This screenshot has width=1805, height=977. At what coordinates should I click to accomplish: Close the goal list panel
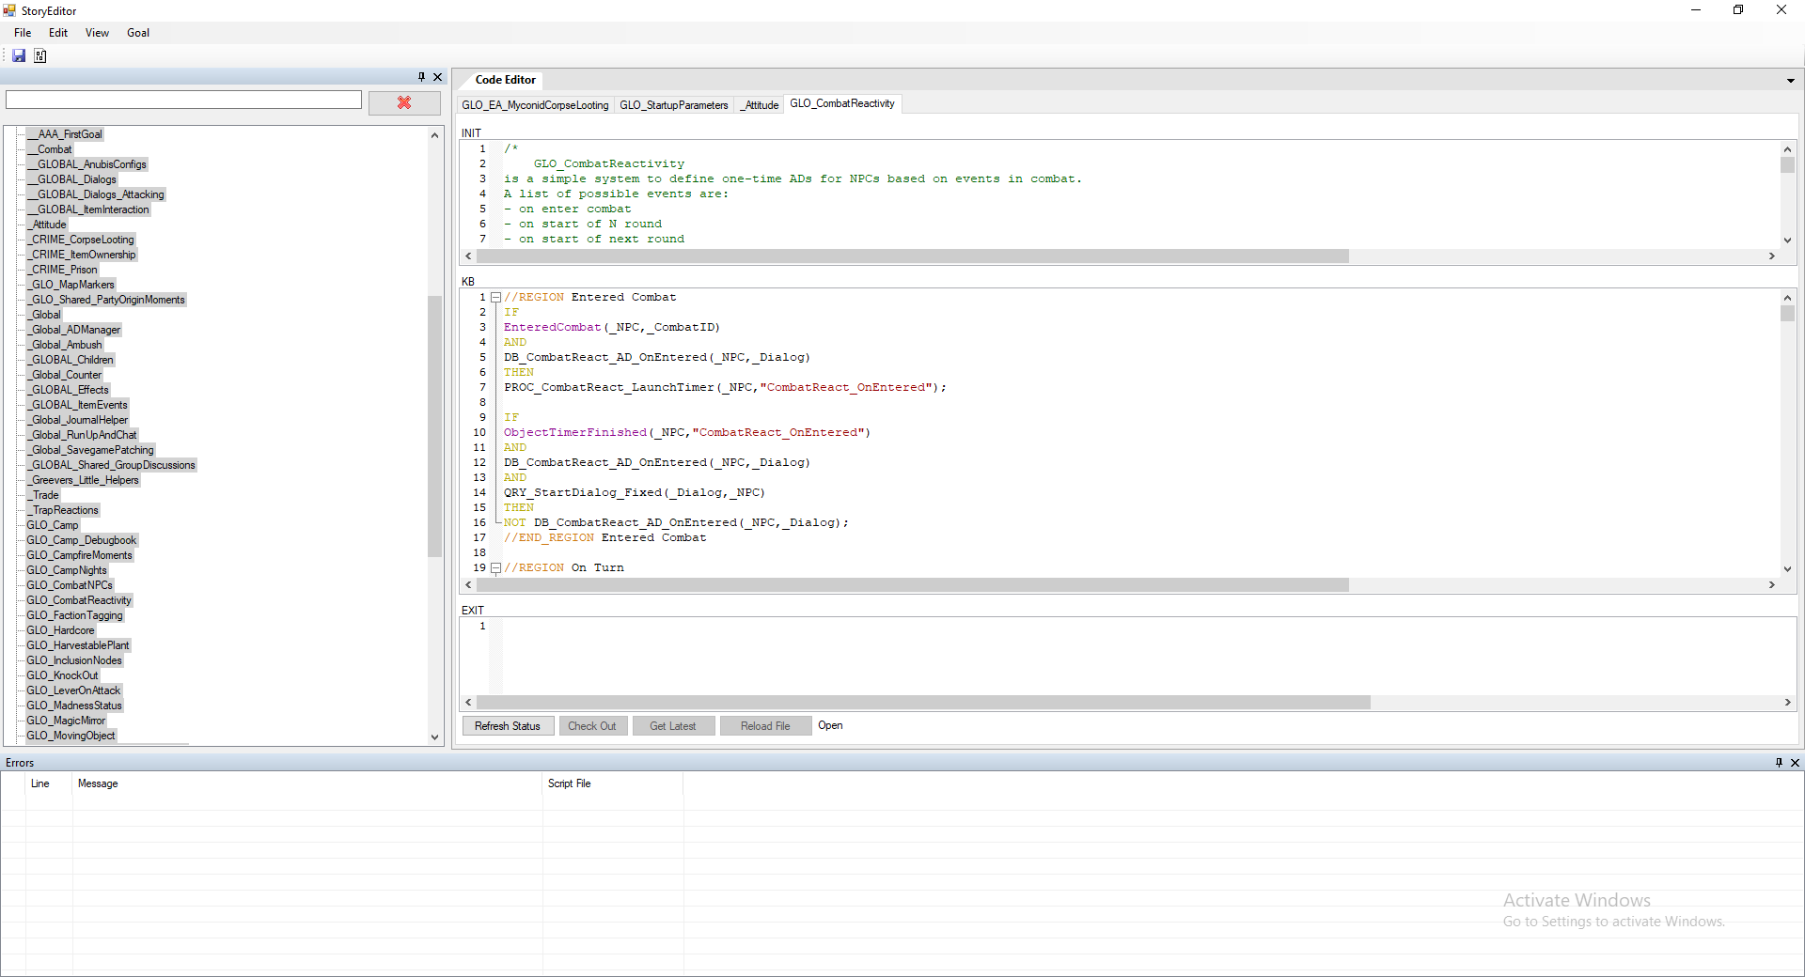tap(437, 77)
